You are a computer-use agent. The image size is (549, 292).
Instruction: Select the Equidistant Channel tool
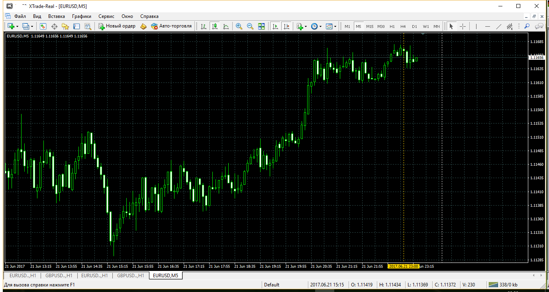510,26
